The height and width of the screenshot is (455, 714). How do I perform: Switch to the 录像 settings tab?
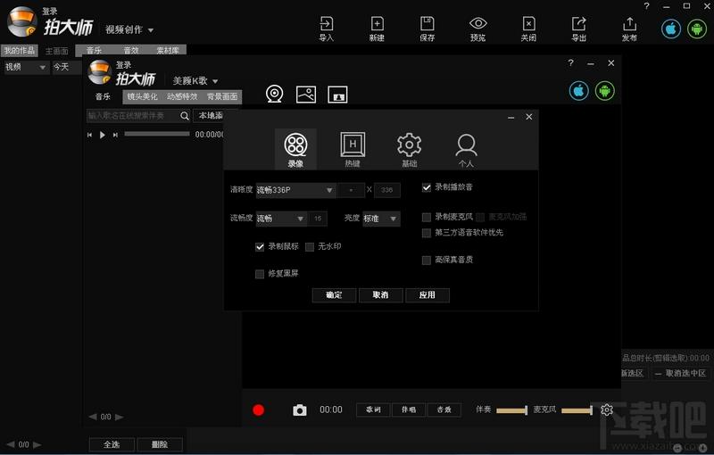point(295,149)
